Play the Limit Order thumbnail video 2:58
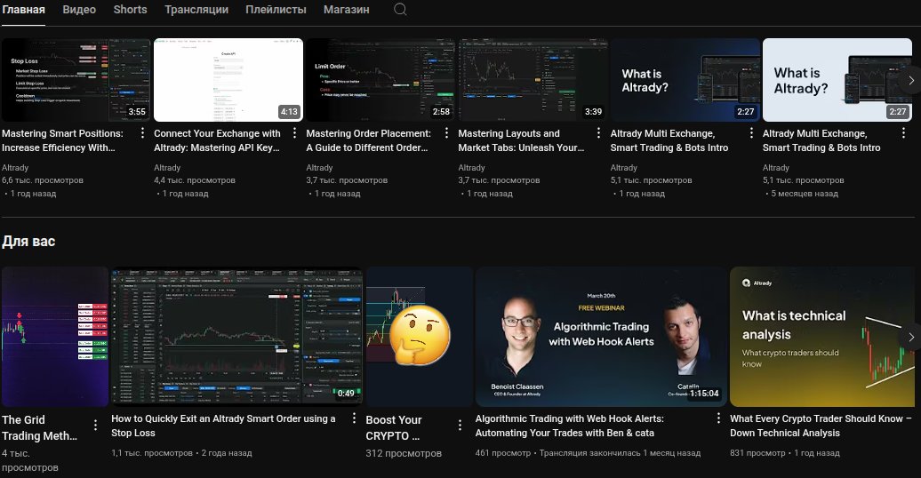The width and height of the screenshot is (921, 478). [380, 80]
